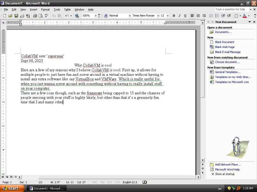The width and height of the screenshot is (257, 192).
Task: Open Print Preview from toolbar
Action: coord(41,16)
